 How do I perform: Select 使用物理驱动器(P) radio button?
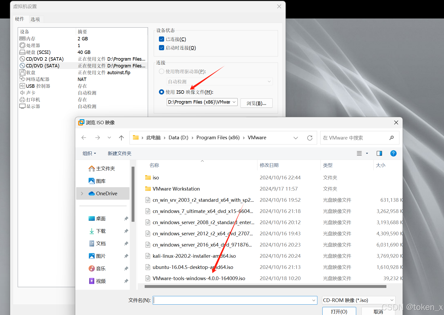tap(162, 71)
